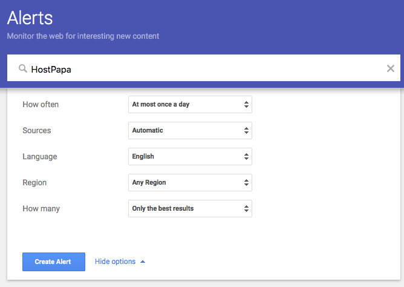The width and height of the screenshot is (404, 287).
Task: Click the 'Sources' label
Action: (36, 130)
